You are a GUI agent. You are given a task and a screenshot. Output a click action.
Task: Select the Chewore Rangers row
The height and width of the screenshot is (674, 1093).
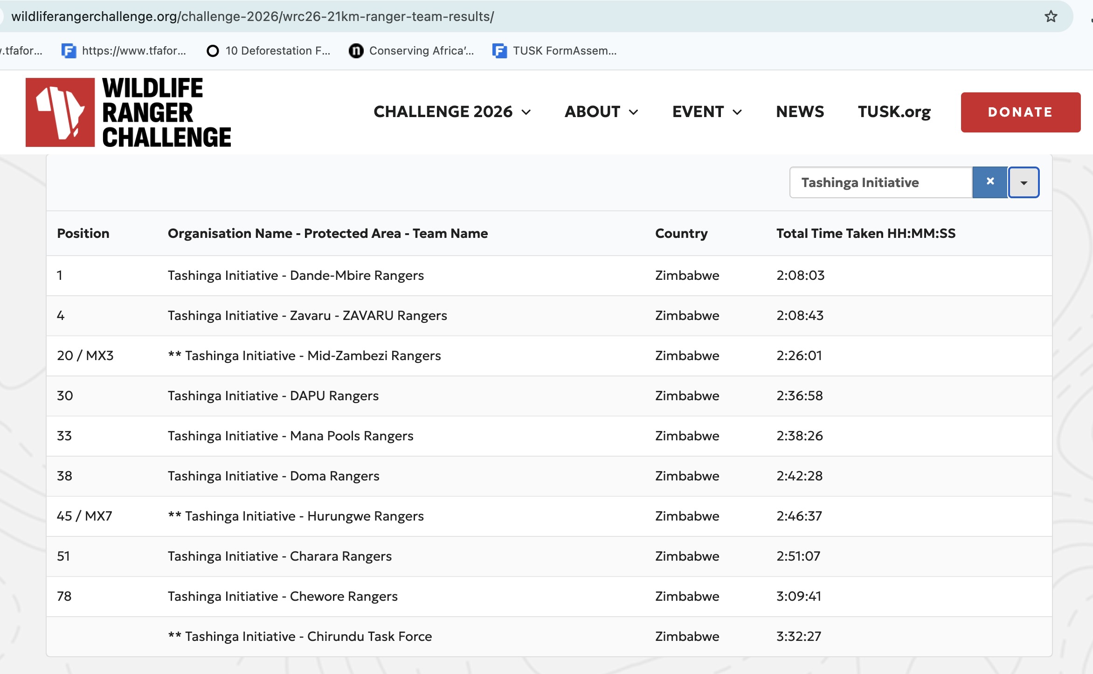[x=549, y=597]
